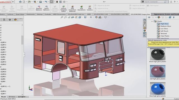
Task: Open a file using the Open folder icon
Action: 29,2
